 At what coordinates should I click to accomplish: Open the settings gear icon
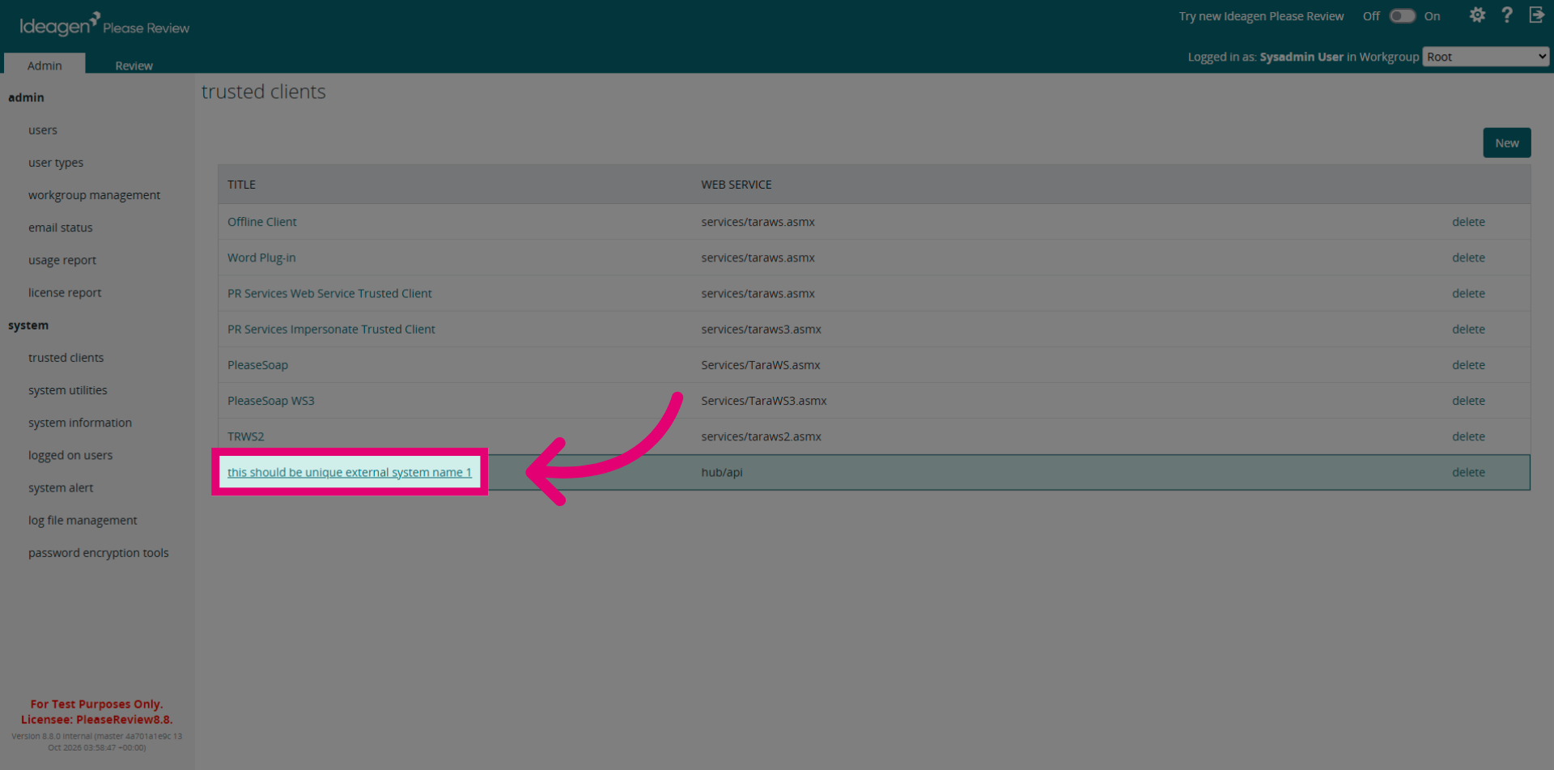1477,15
